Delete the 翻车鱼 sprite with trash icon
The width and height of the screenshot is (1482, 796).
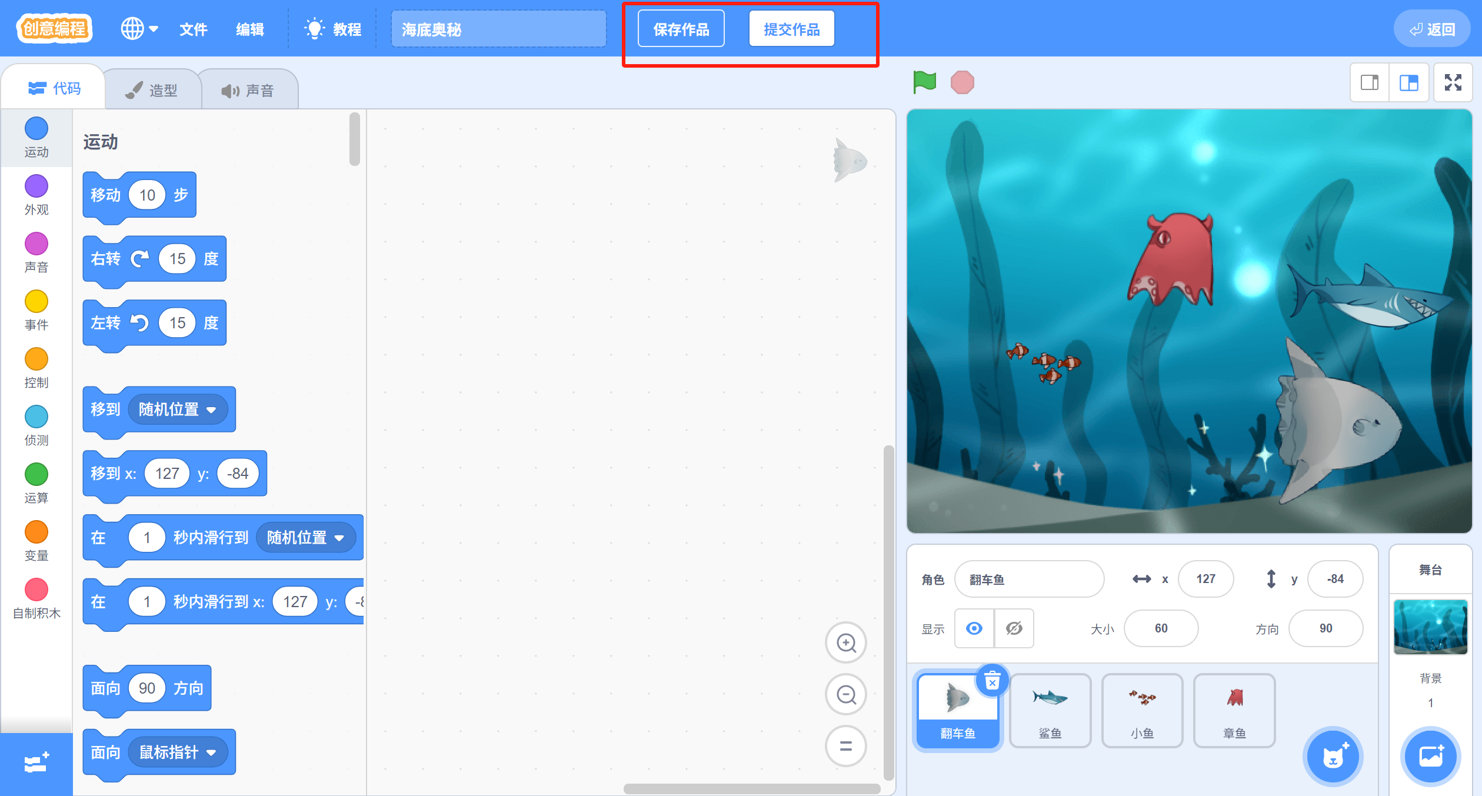point(992,681)
